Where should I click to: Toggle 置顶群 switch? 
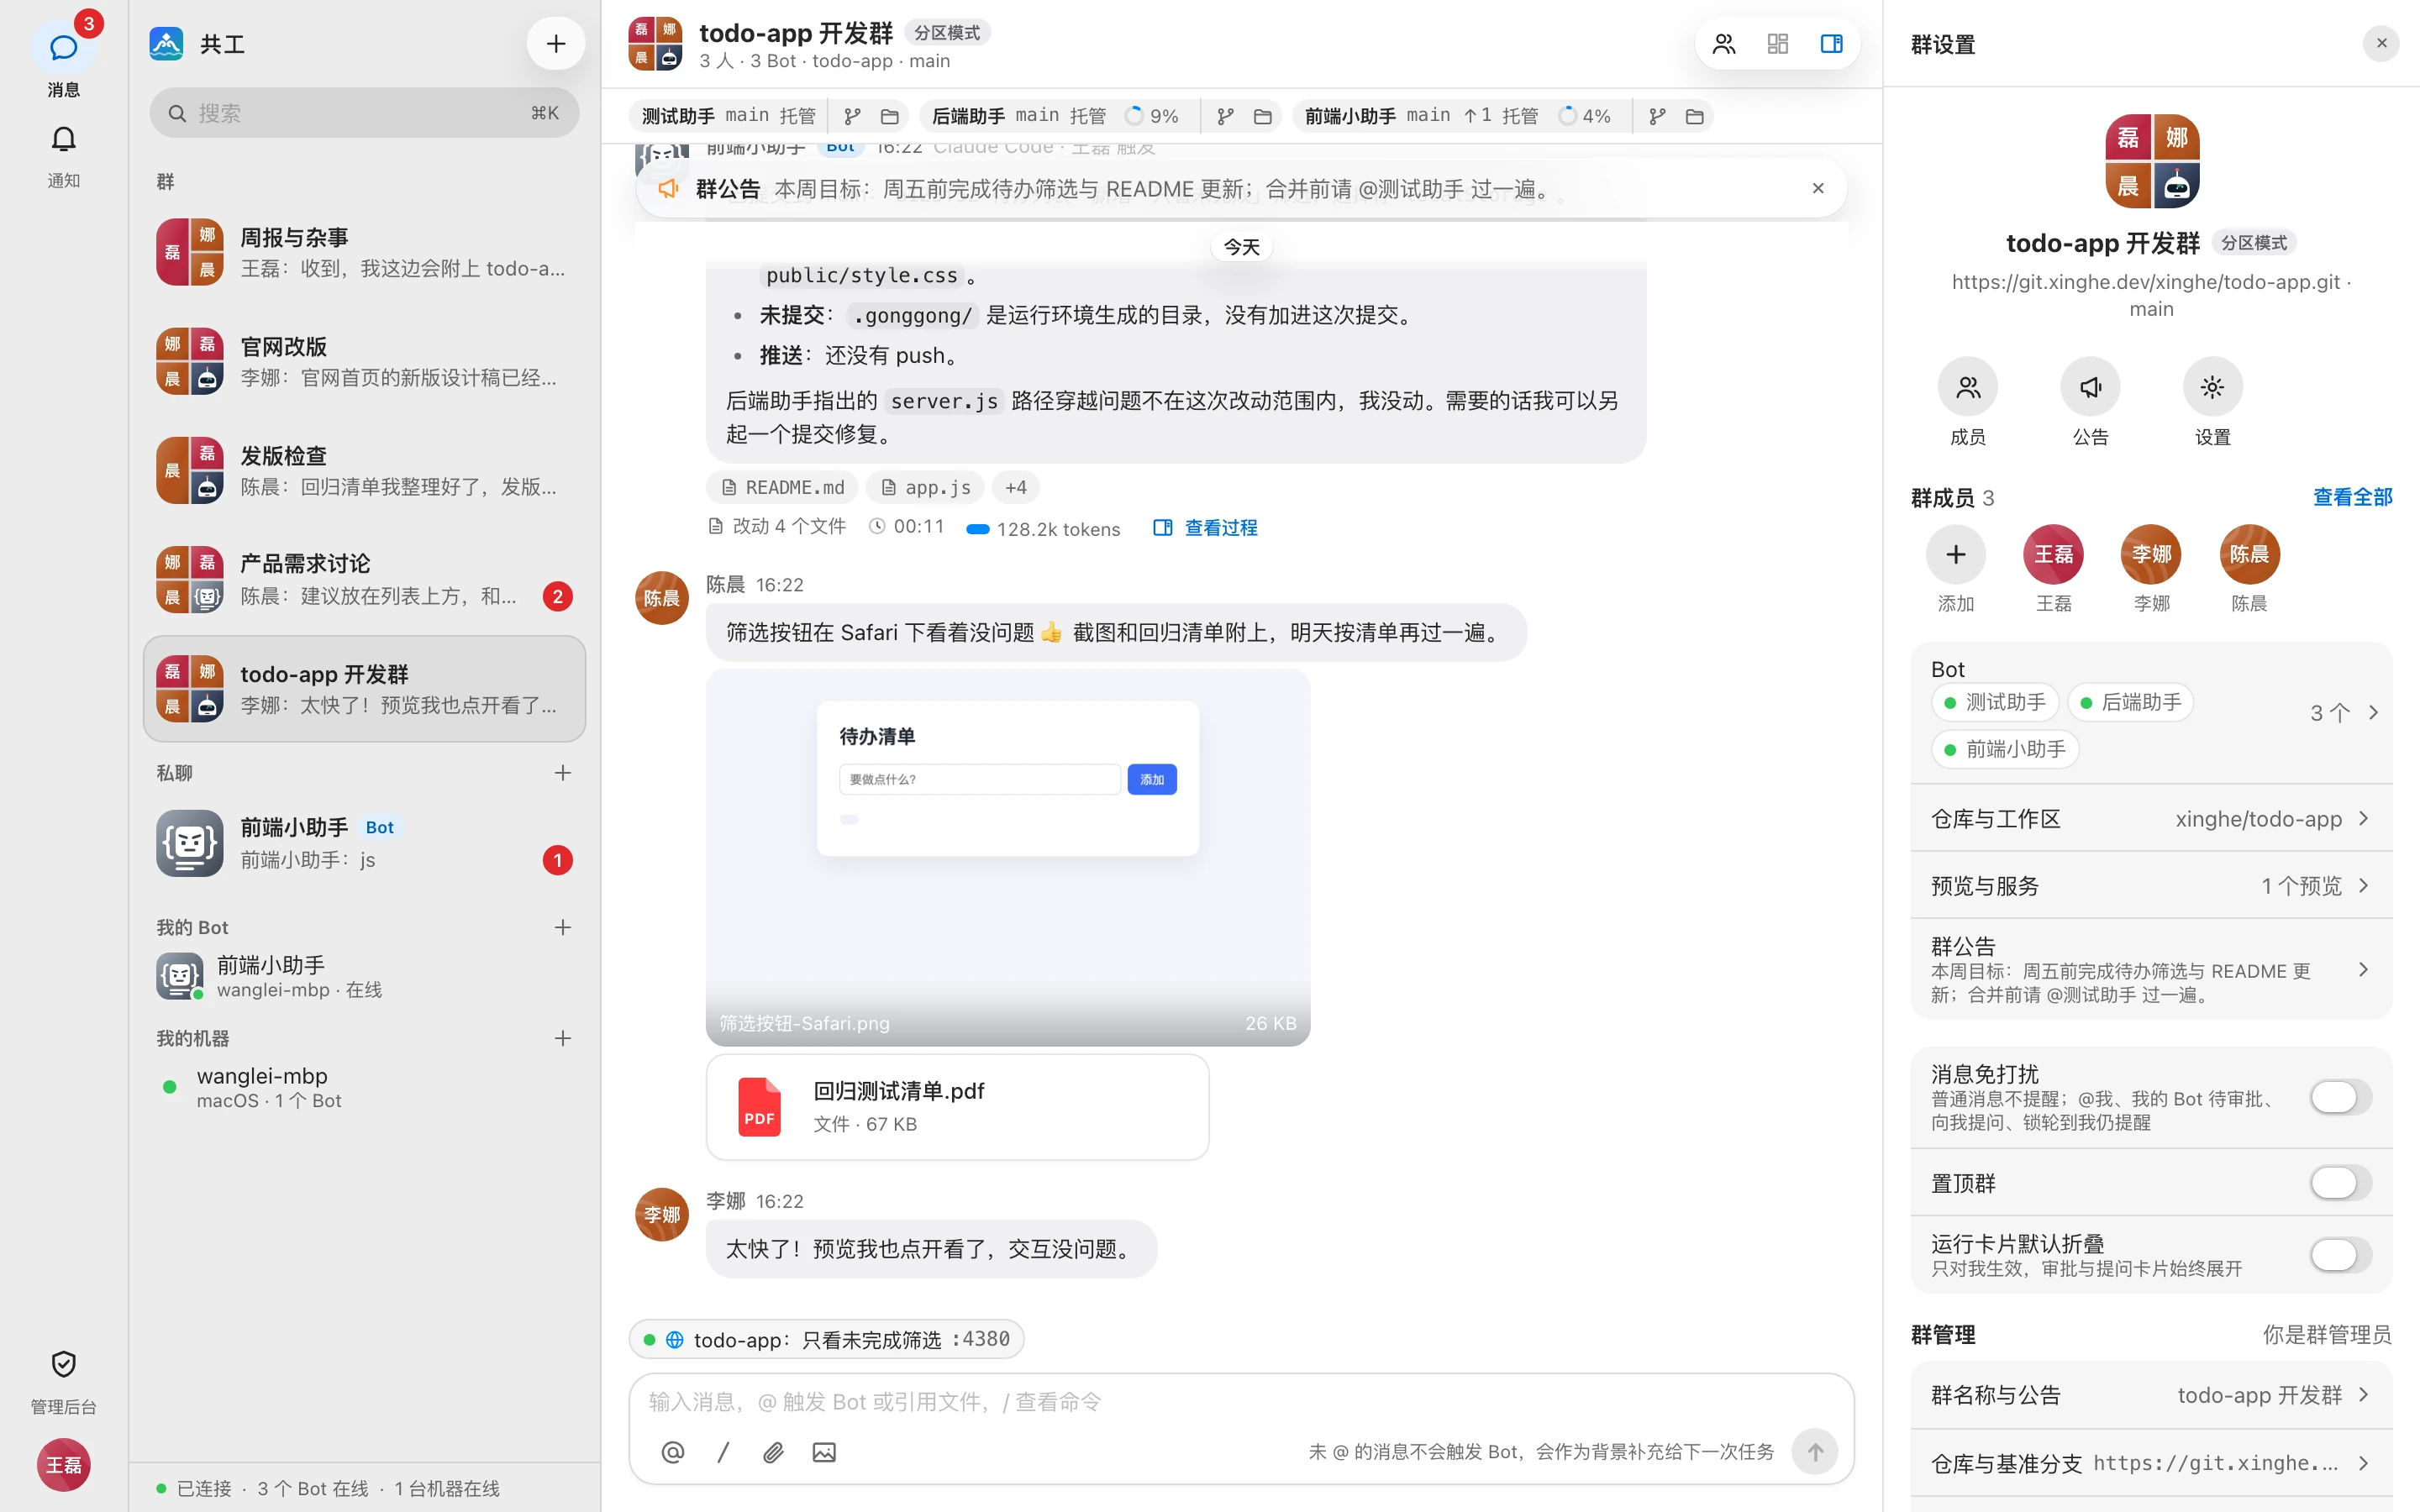tap(2340, 1183)
